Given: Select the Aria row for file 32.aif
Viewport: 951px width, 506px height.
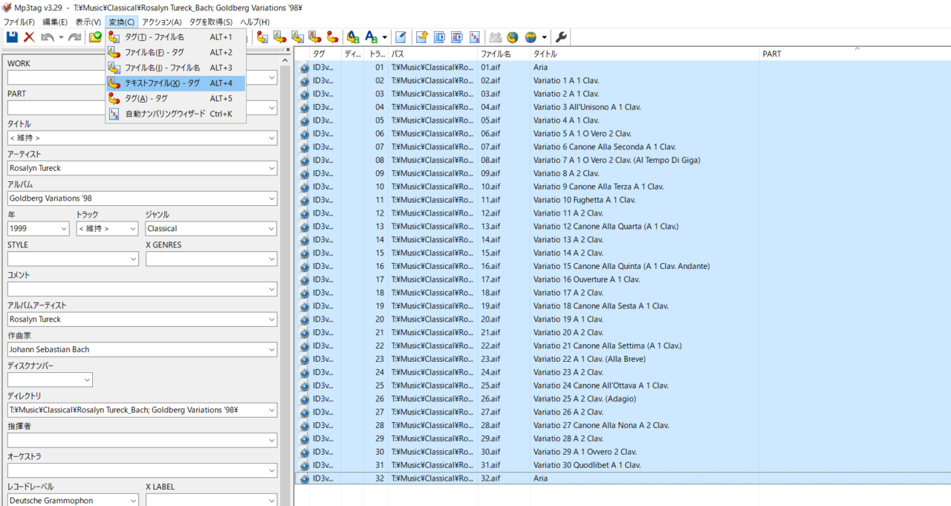Looking at the screenshot, I should tap(623, 479).
